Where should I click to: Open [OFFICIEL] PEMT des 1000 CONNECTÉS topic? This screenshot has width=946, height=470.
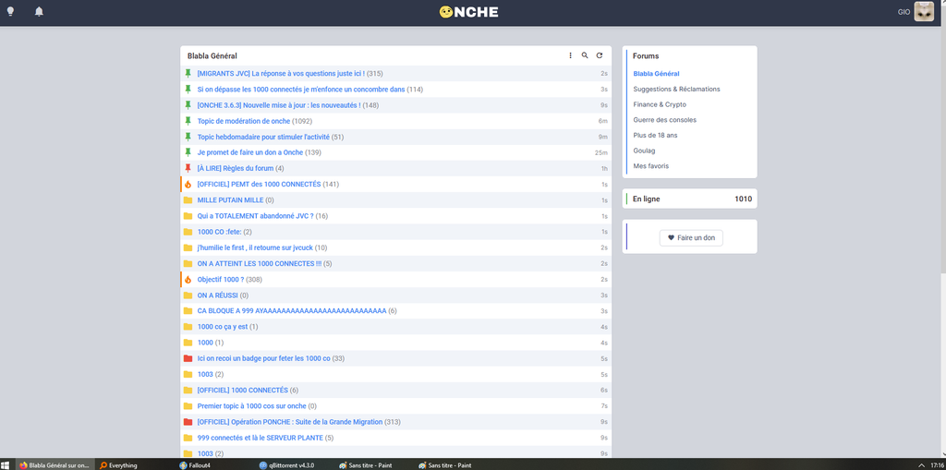(x=259, y=184)
